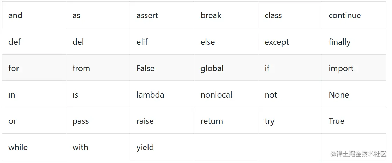Click the 稀土掘金技术社区 watermark

(x=358, y=154)
